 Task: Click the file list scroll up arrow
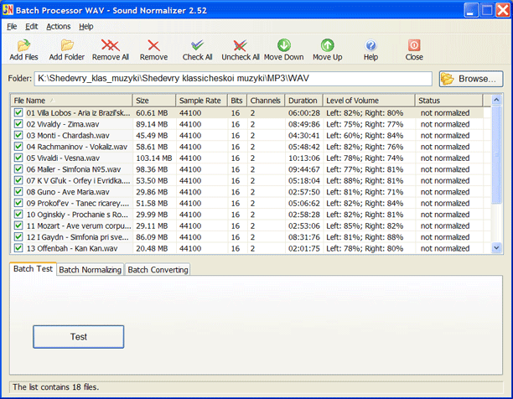(496, 100)
